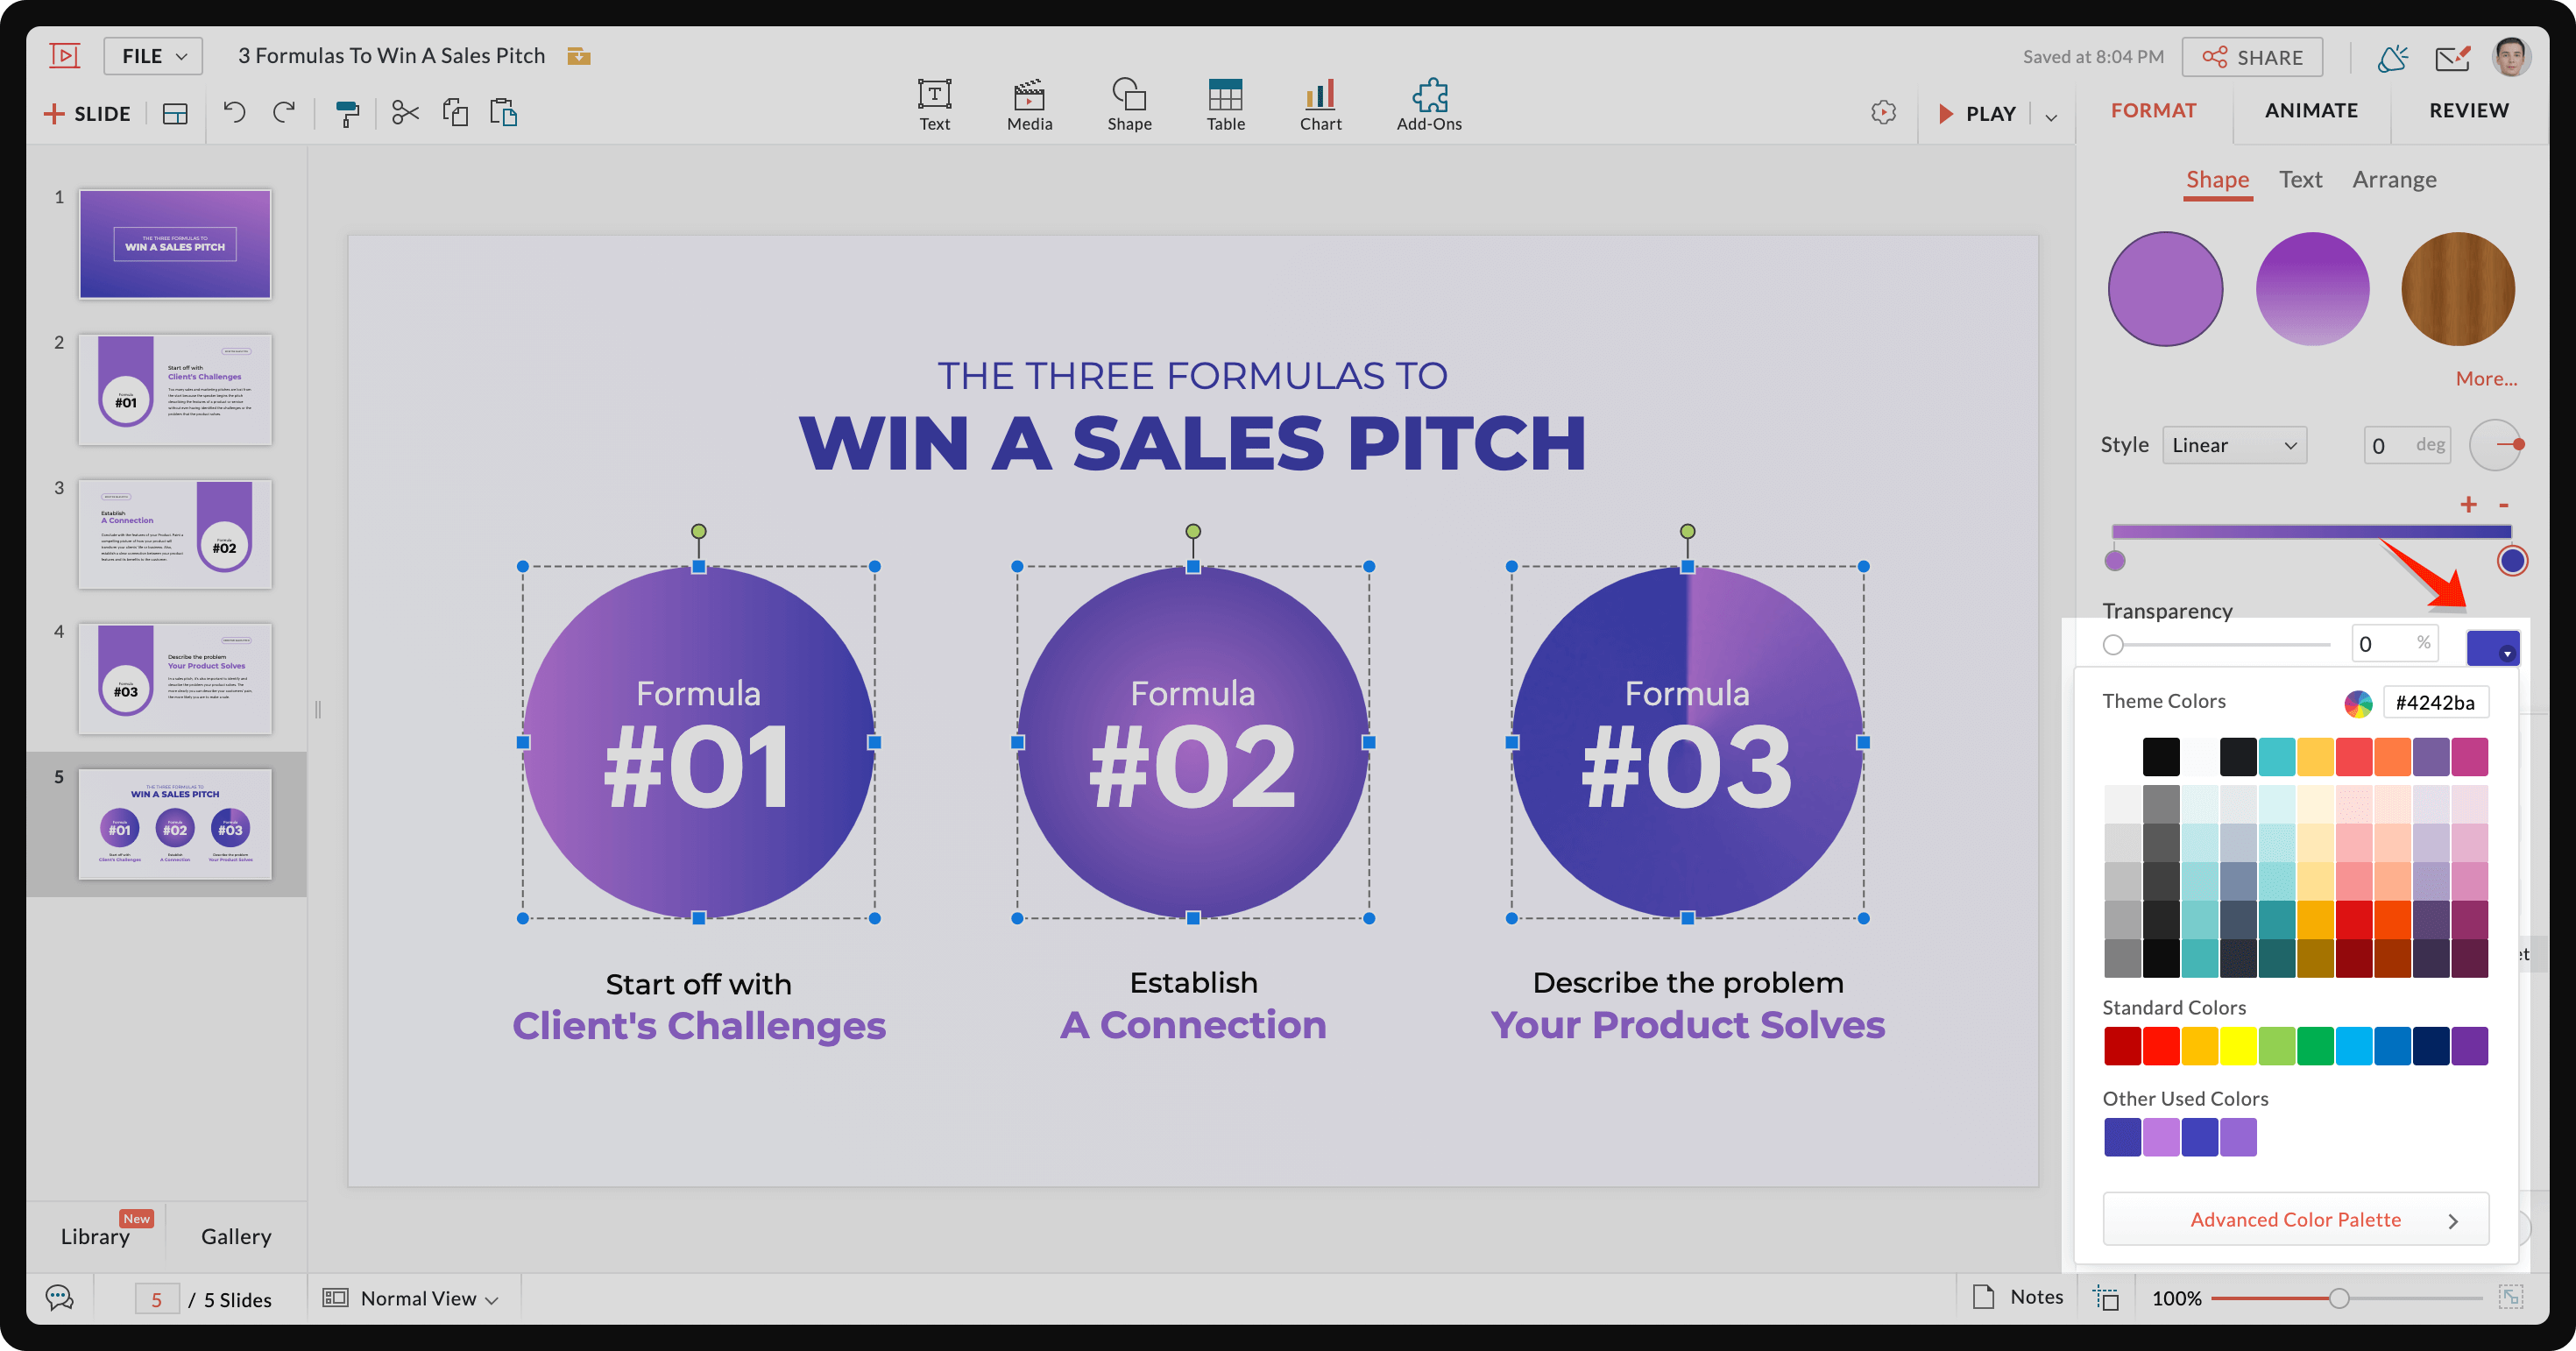The image size is (2576, 1351).
Task: Select the format painter tool
Action: (346, 114)
